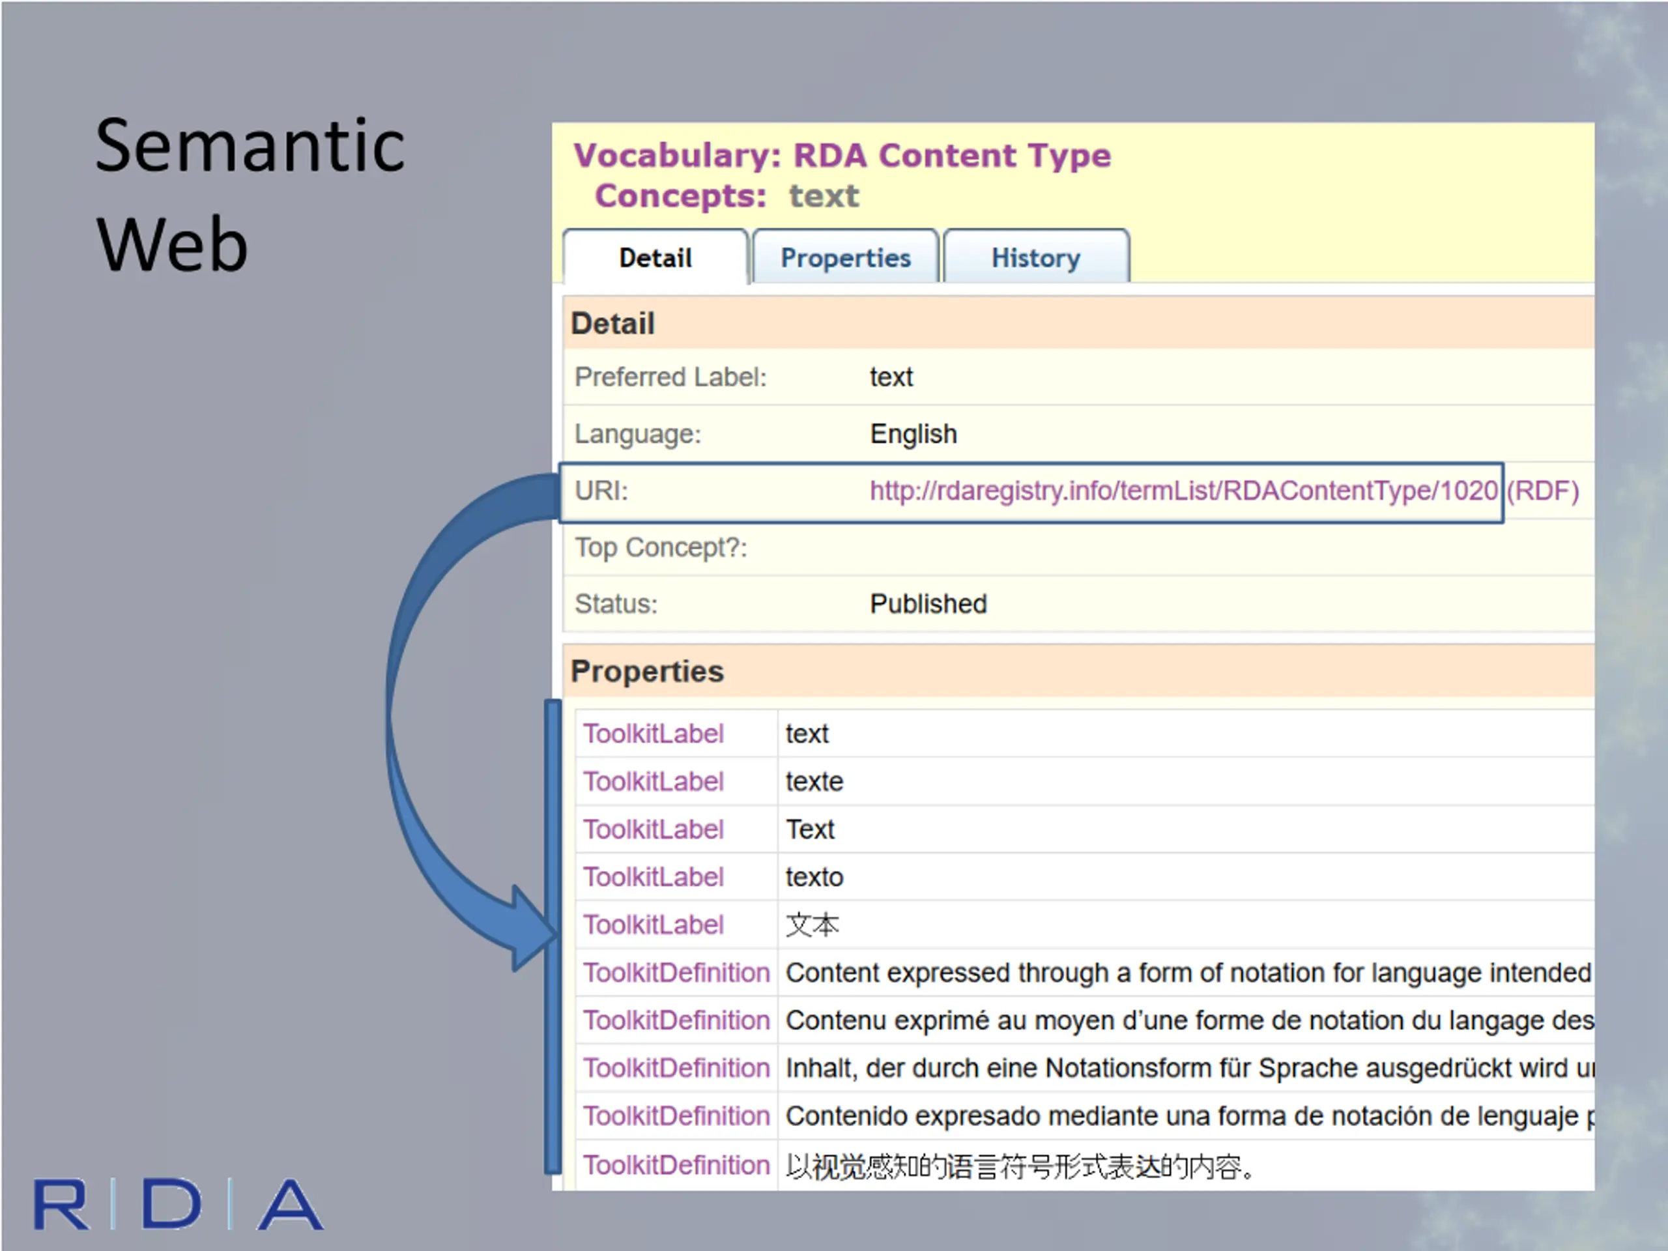Image resolution: width=1668 pixels, height=1251 pixels.
Task: Click ToolkitDefinition link for Chinese definition row
Action: [676, 1165]
